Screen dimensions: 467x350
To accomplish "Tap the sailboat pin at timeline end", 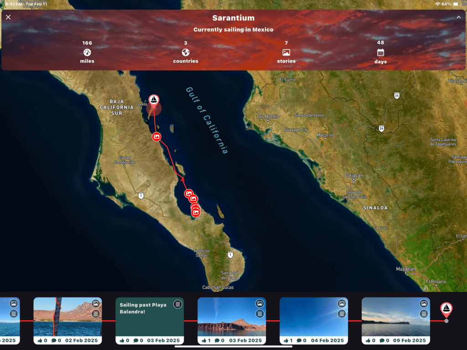I will (446, 309).
